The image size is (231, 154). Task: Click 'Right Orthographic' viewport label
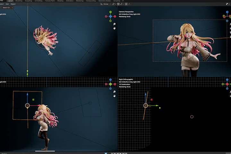coord(126,80)
